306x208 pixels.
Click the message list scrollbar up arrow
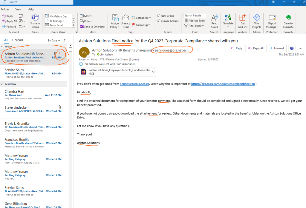tap(71, 46)
